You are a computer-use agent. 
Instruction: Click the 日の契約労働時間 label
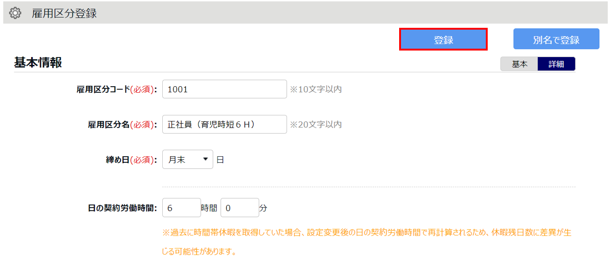point(122,208)
